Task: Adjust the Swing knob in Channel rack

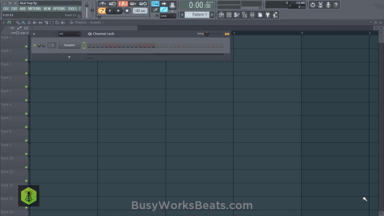Action: tap(207, 34)
